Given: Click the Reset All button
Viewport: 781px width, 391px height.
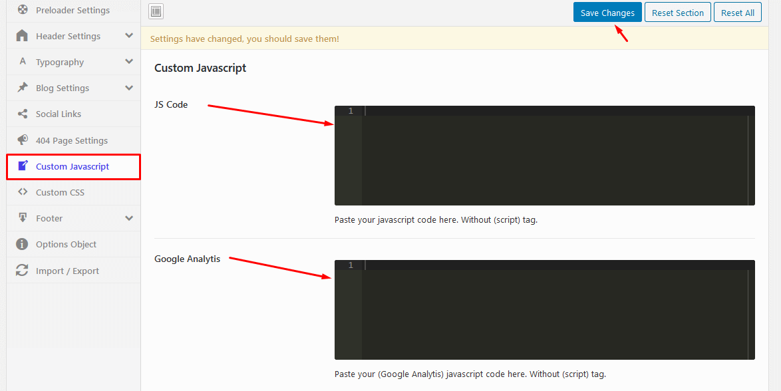Looking at the screenshot, I should click(737, 13).
